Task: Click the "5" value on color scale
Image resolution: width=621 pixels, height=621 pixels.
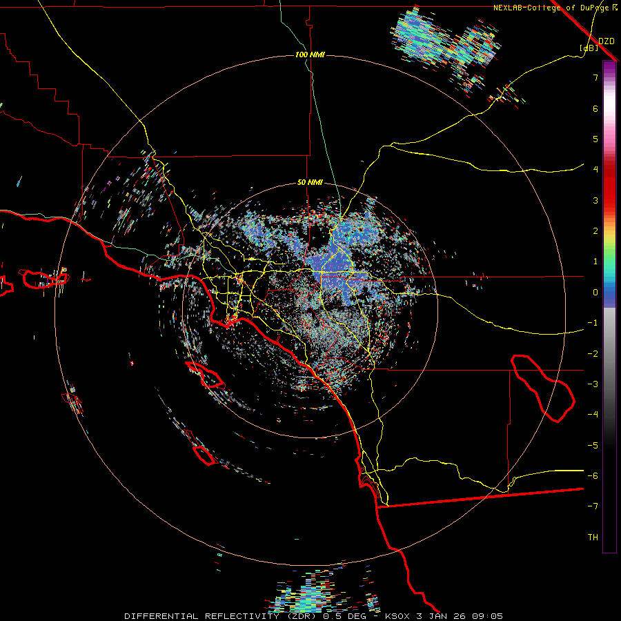Action: pos(595,139)
